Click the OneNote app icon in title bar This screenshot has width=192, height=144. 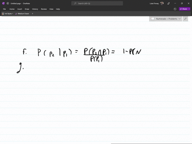(4, 4)
